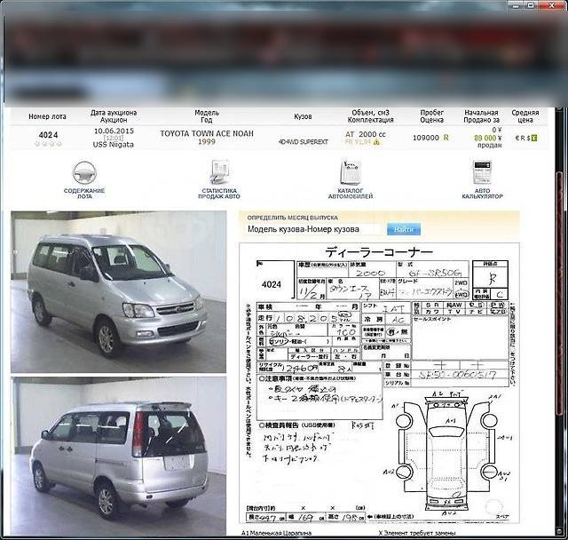The width and height of the screenshot is (568, 540).
Task: Click the USS Niigata auction name
Action: click(x=114, y=144)
